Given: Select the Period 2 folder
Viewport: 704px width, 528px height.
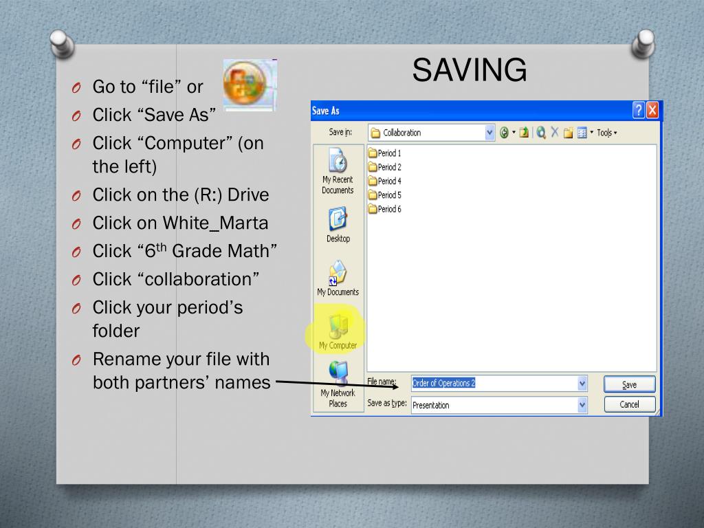Looking at the screenshot, I should tap(385, 167).
